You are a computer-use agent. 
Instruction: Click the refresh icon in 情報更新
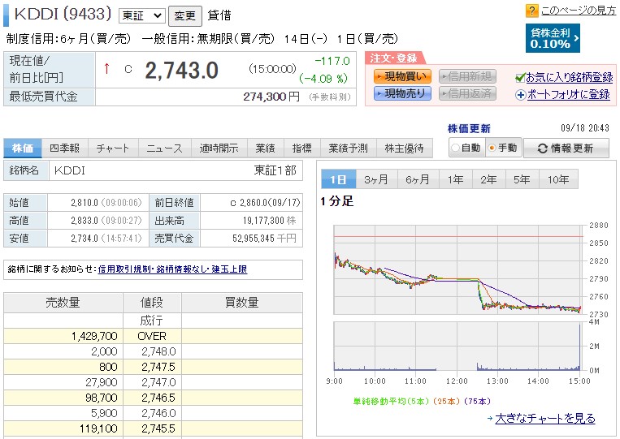[x=543, y=148]
